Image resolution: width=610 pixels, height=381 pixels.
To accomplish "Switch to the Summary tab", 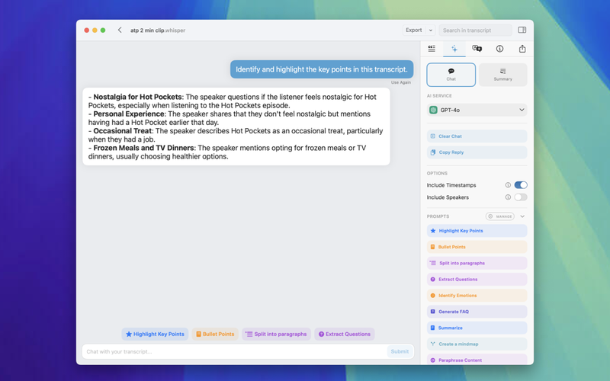I will click(x=502, y=75).
